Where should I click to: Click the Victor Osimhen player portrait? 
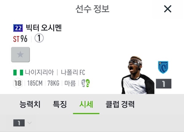138,75
